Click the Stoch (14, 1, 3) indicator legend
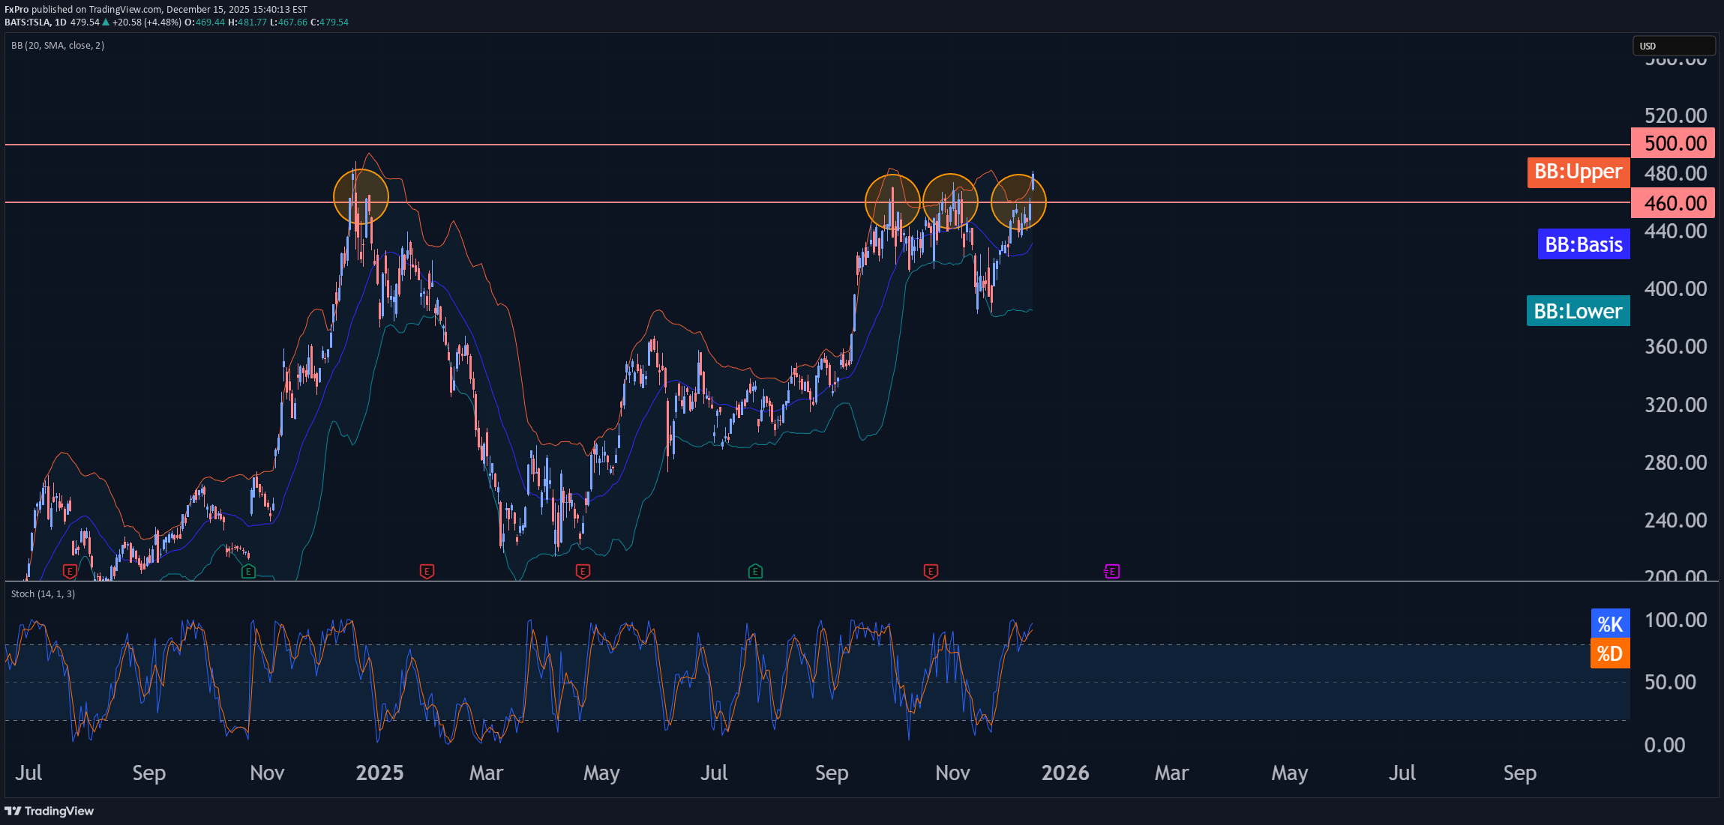The image size is (1724, 825). click(x=43, y=593)
